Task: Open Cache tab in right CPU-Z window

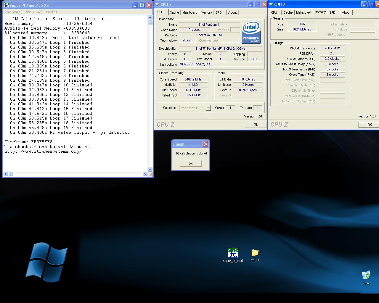Action: tap(288, 12)
